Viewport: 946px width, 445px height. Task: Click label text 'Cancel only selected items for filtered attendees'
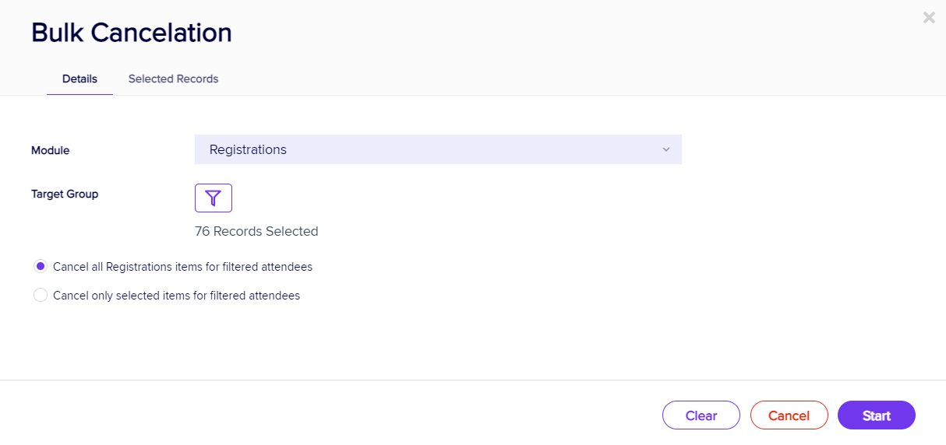pos(176,296)
